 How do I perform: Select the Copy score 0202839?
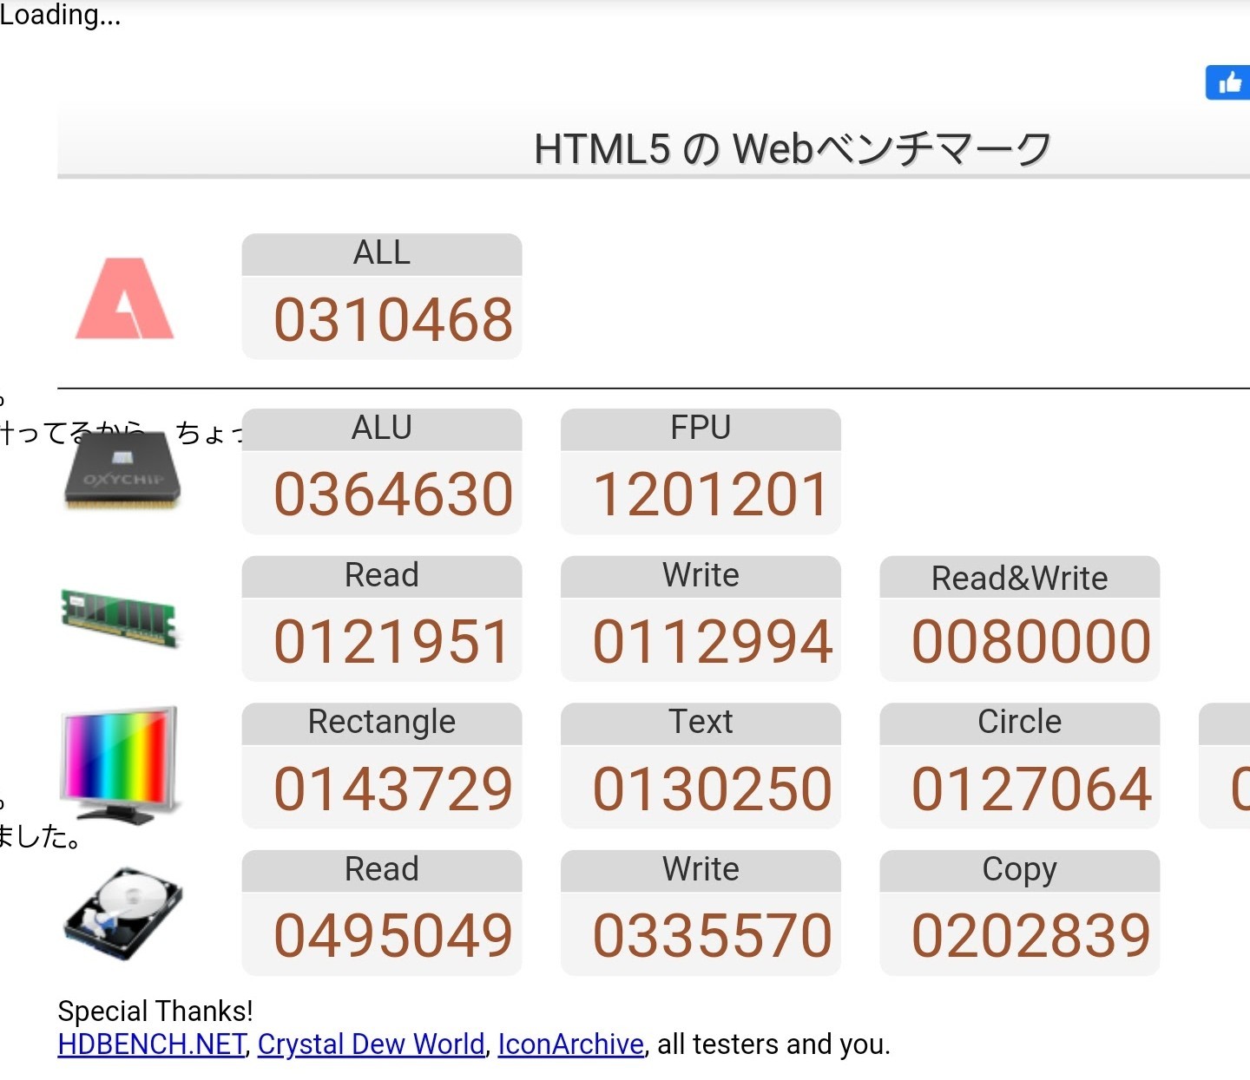(x=1031, y=936)
